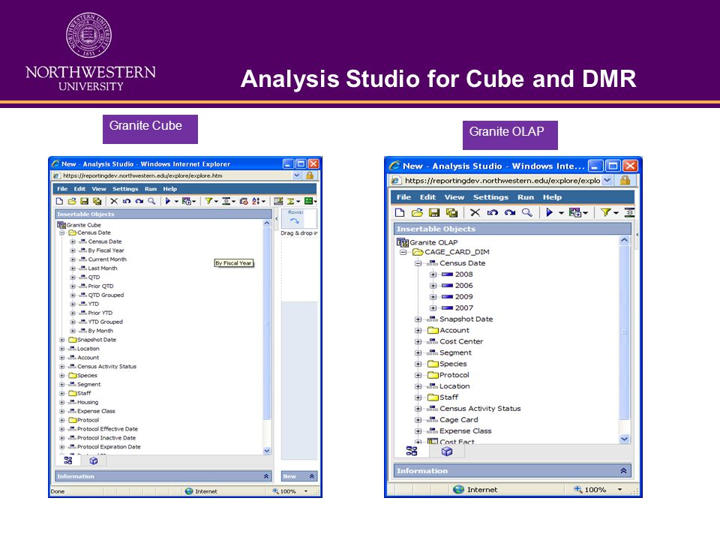Expand Snapshot Date node in Granite OLAP

click(418, 319)
